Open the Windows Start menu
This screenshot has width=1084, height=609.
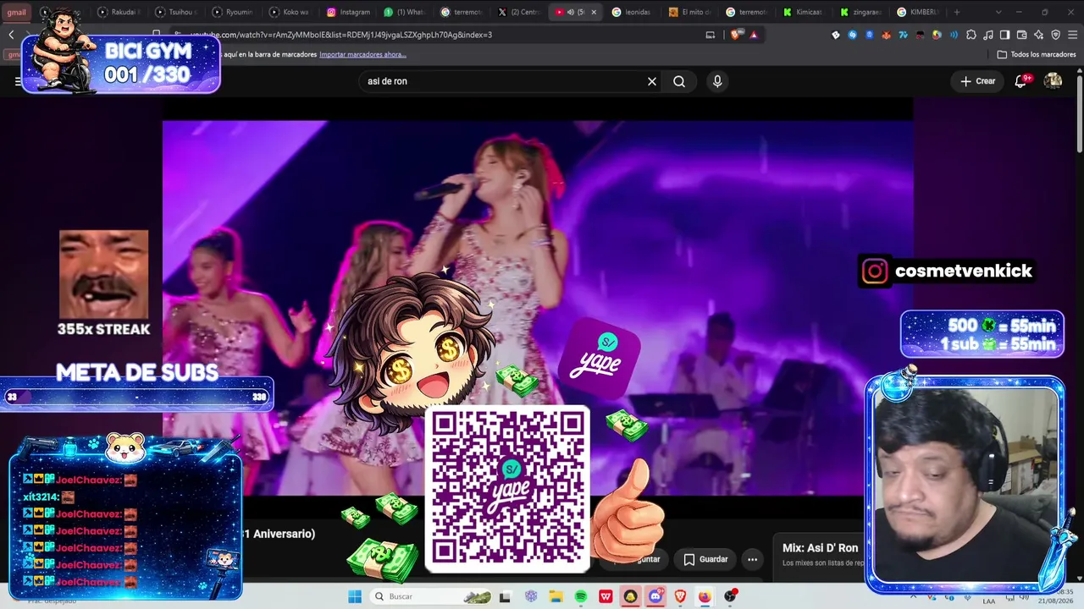click(x=355, y=596)
